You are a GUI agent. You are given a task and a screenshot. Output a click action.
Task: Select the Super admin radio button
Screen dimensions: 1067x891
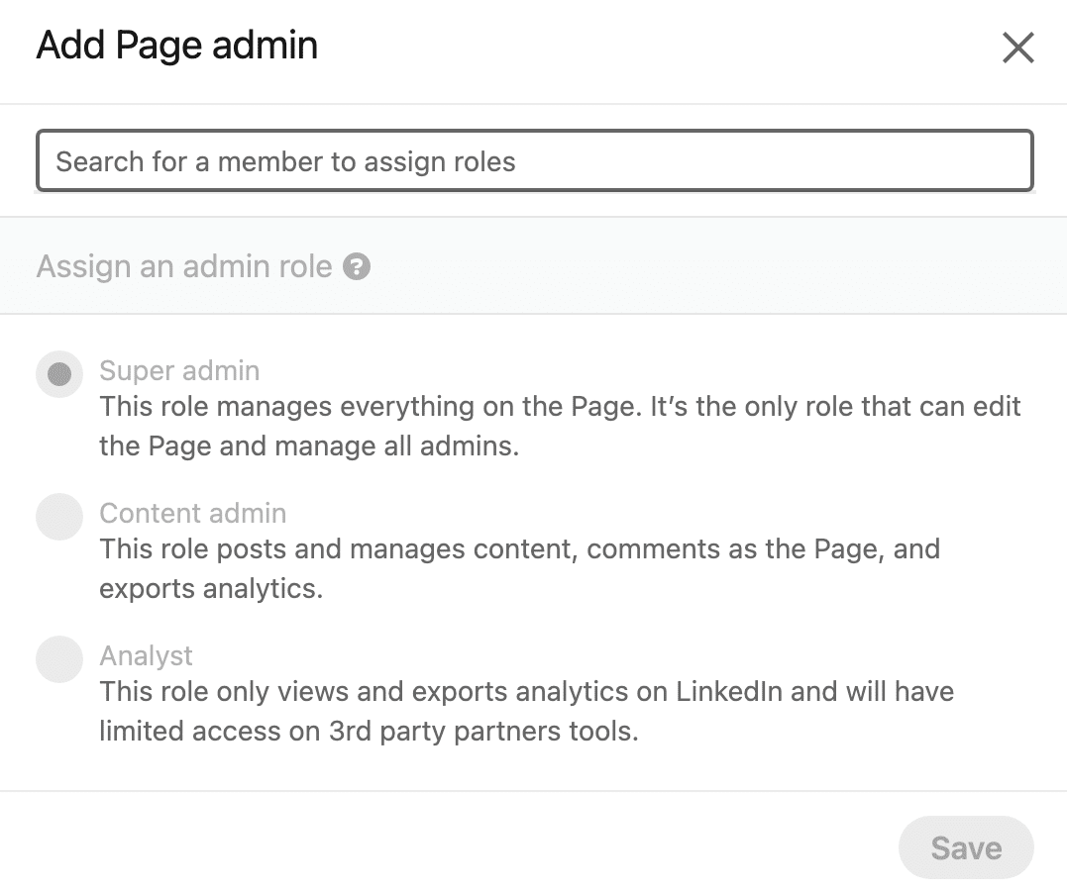[x=59, y=374]
